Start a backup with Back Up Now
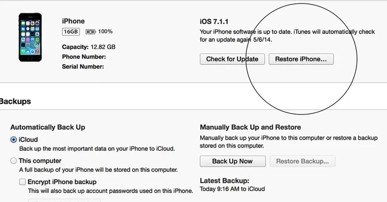The image size is (387, 202). 232,161
